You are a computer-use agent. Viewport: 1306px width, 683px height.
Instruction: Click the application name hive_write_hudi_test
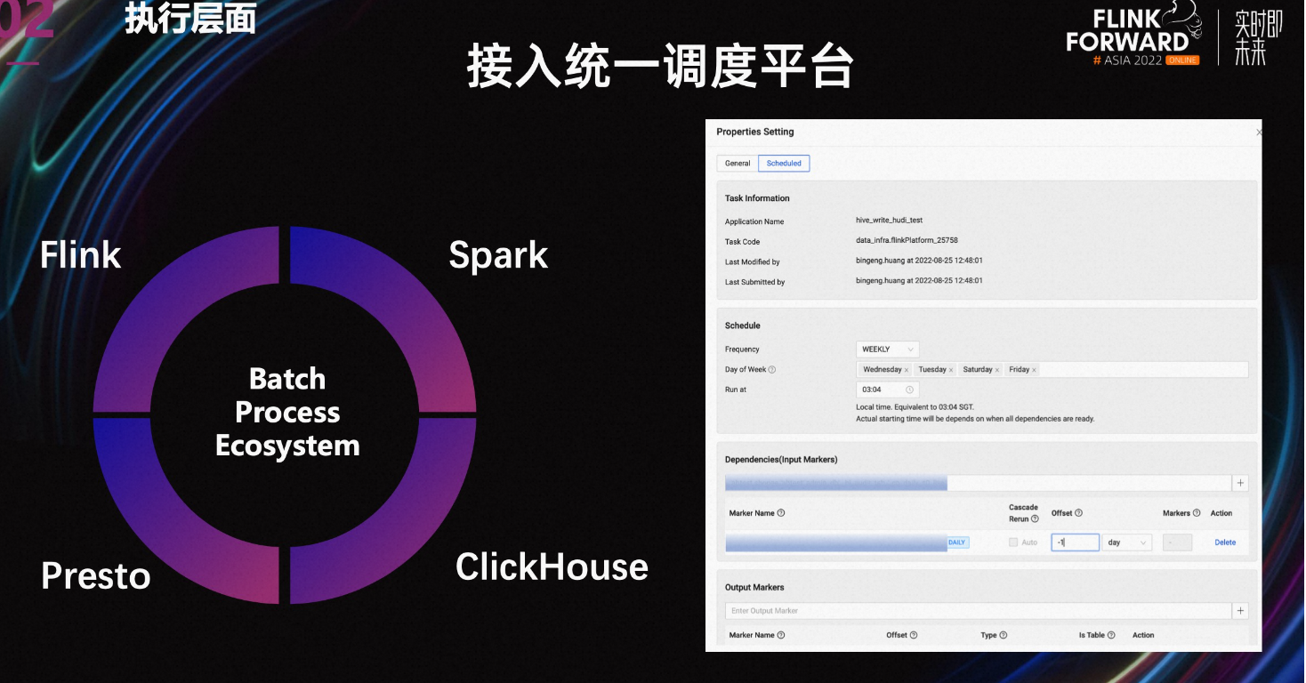click(x=890, y=220)
